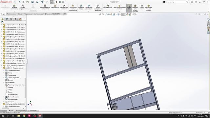The height and width of the screenshot is (118, 210).
Task: Take Snapshot (Сделать снимок)
Action: coord(142,7)
